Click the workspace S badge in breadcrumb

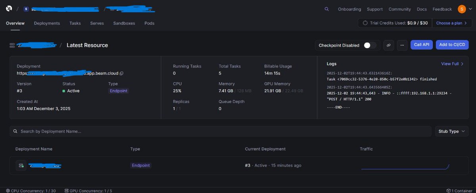26,9
